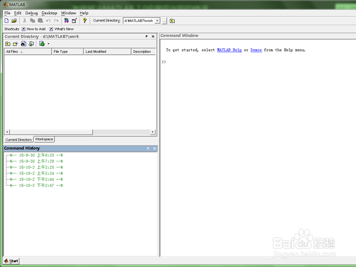This screenshot has width=356, height=267.
Task: Click the Paste icon in the toolbar
Action: point(40,21)
